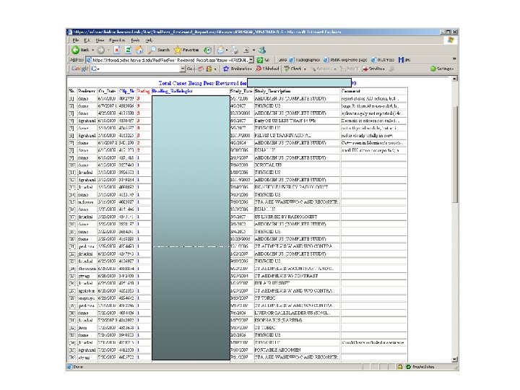The width and height of the screenshot is (520, 390).
Task: Click the Windows flag logo in menu bar corner
Action: pyautogui.click(x=451, y=40)
